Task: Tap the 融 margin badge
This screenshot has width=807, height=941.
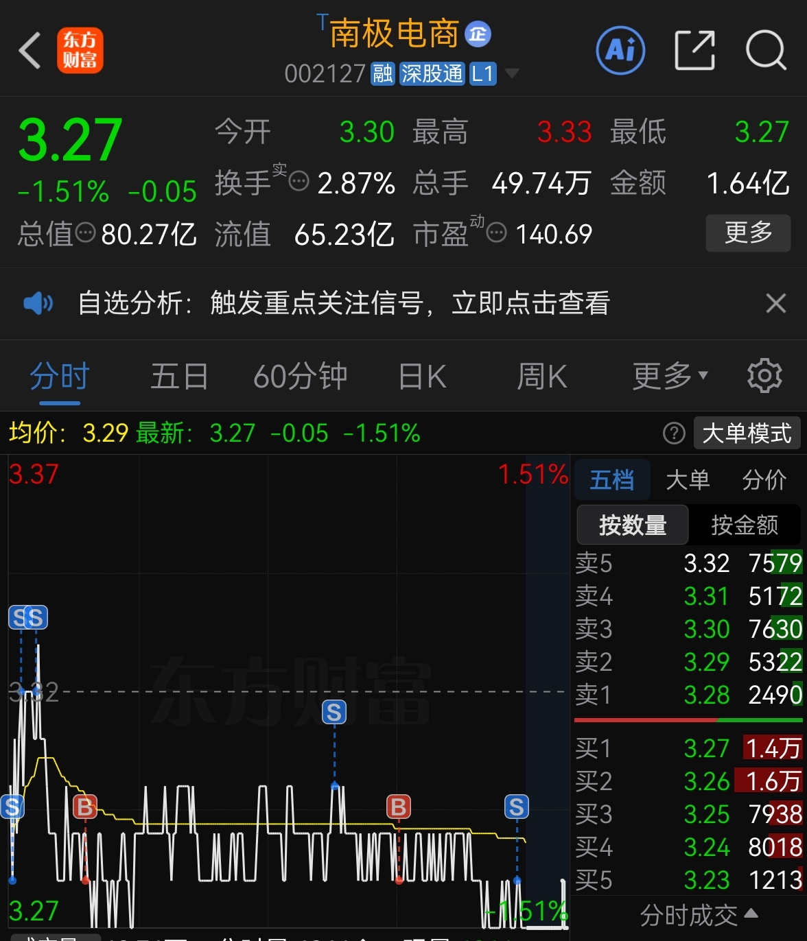Action: tap(383, 73)
